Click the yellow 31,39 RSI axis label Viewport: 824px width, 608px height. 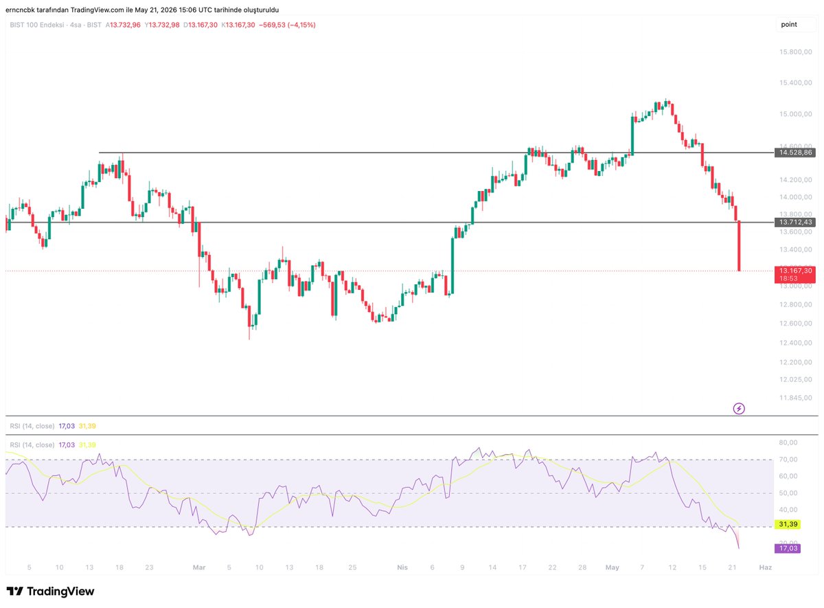787,524
